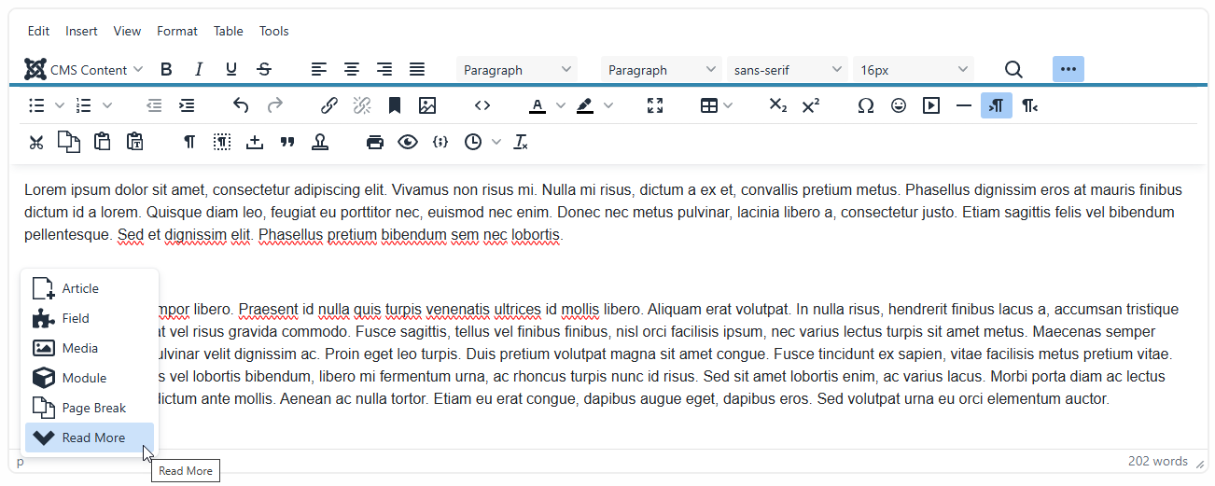The width and height of the screenshot is (1215, 486).
Task: Click the cut scissors icon
Action: [36, 142]
